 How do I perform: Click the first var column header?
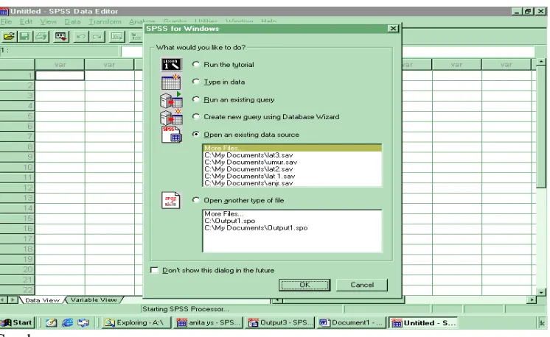(x=60, y=65)
